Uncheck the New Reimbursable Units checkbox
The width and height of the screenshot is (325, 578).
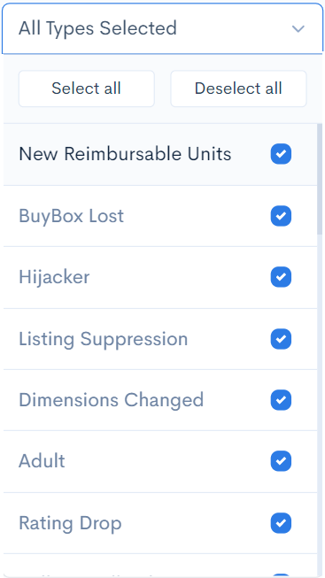281,154
